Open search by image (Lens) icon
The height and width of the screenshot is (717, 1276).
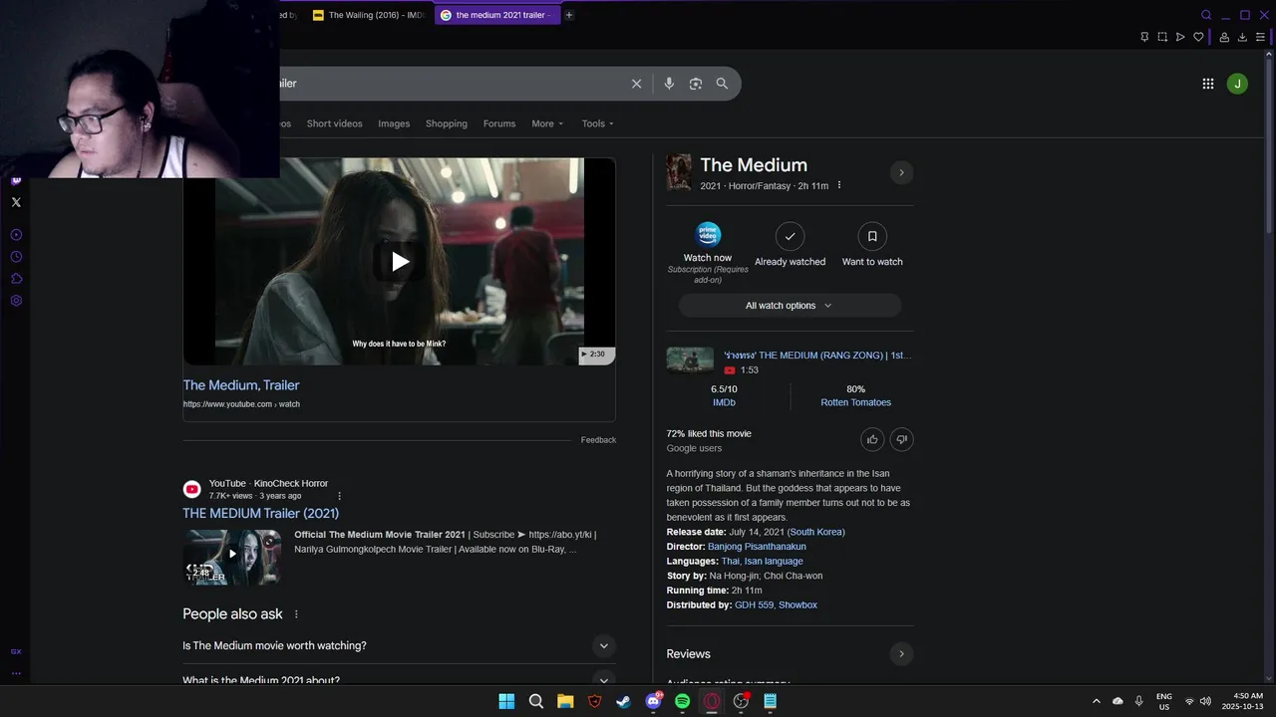click(x=696, y=84)
